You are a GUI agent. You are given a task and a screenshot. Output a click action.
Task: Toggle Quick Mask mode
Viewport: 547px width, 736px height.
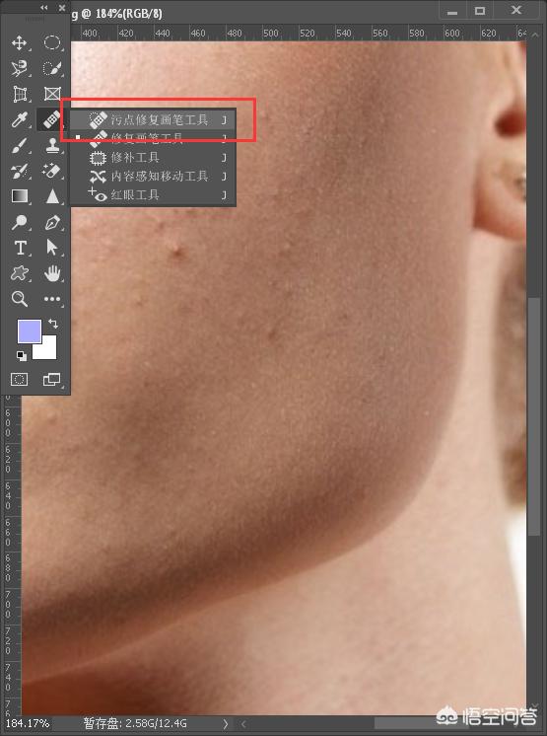click(x=19, y=379)
